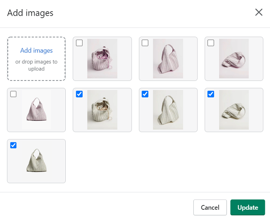Select the pink triangular front-view bag thumbnail

point(36,110)
